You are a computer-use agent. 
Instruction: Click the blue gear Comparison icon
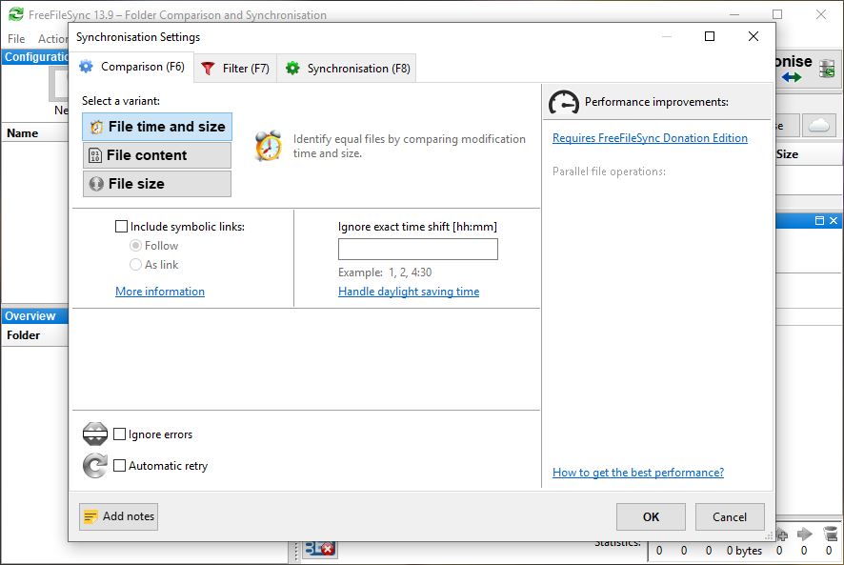(86, 67)
